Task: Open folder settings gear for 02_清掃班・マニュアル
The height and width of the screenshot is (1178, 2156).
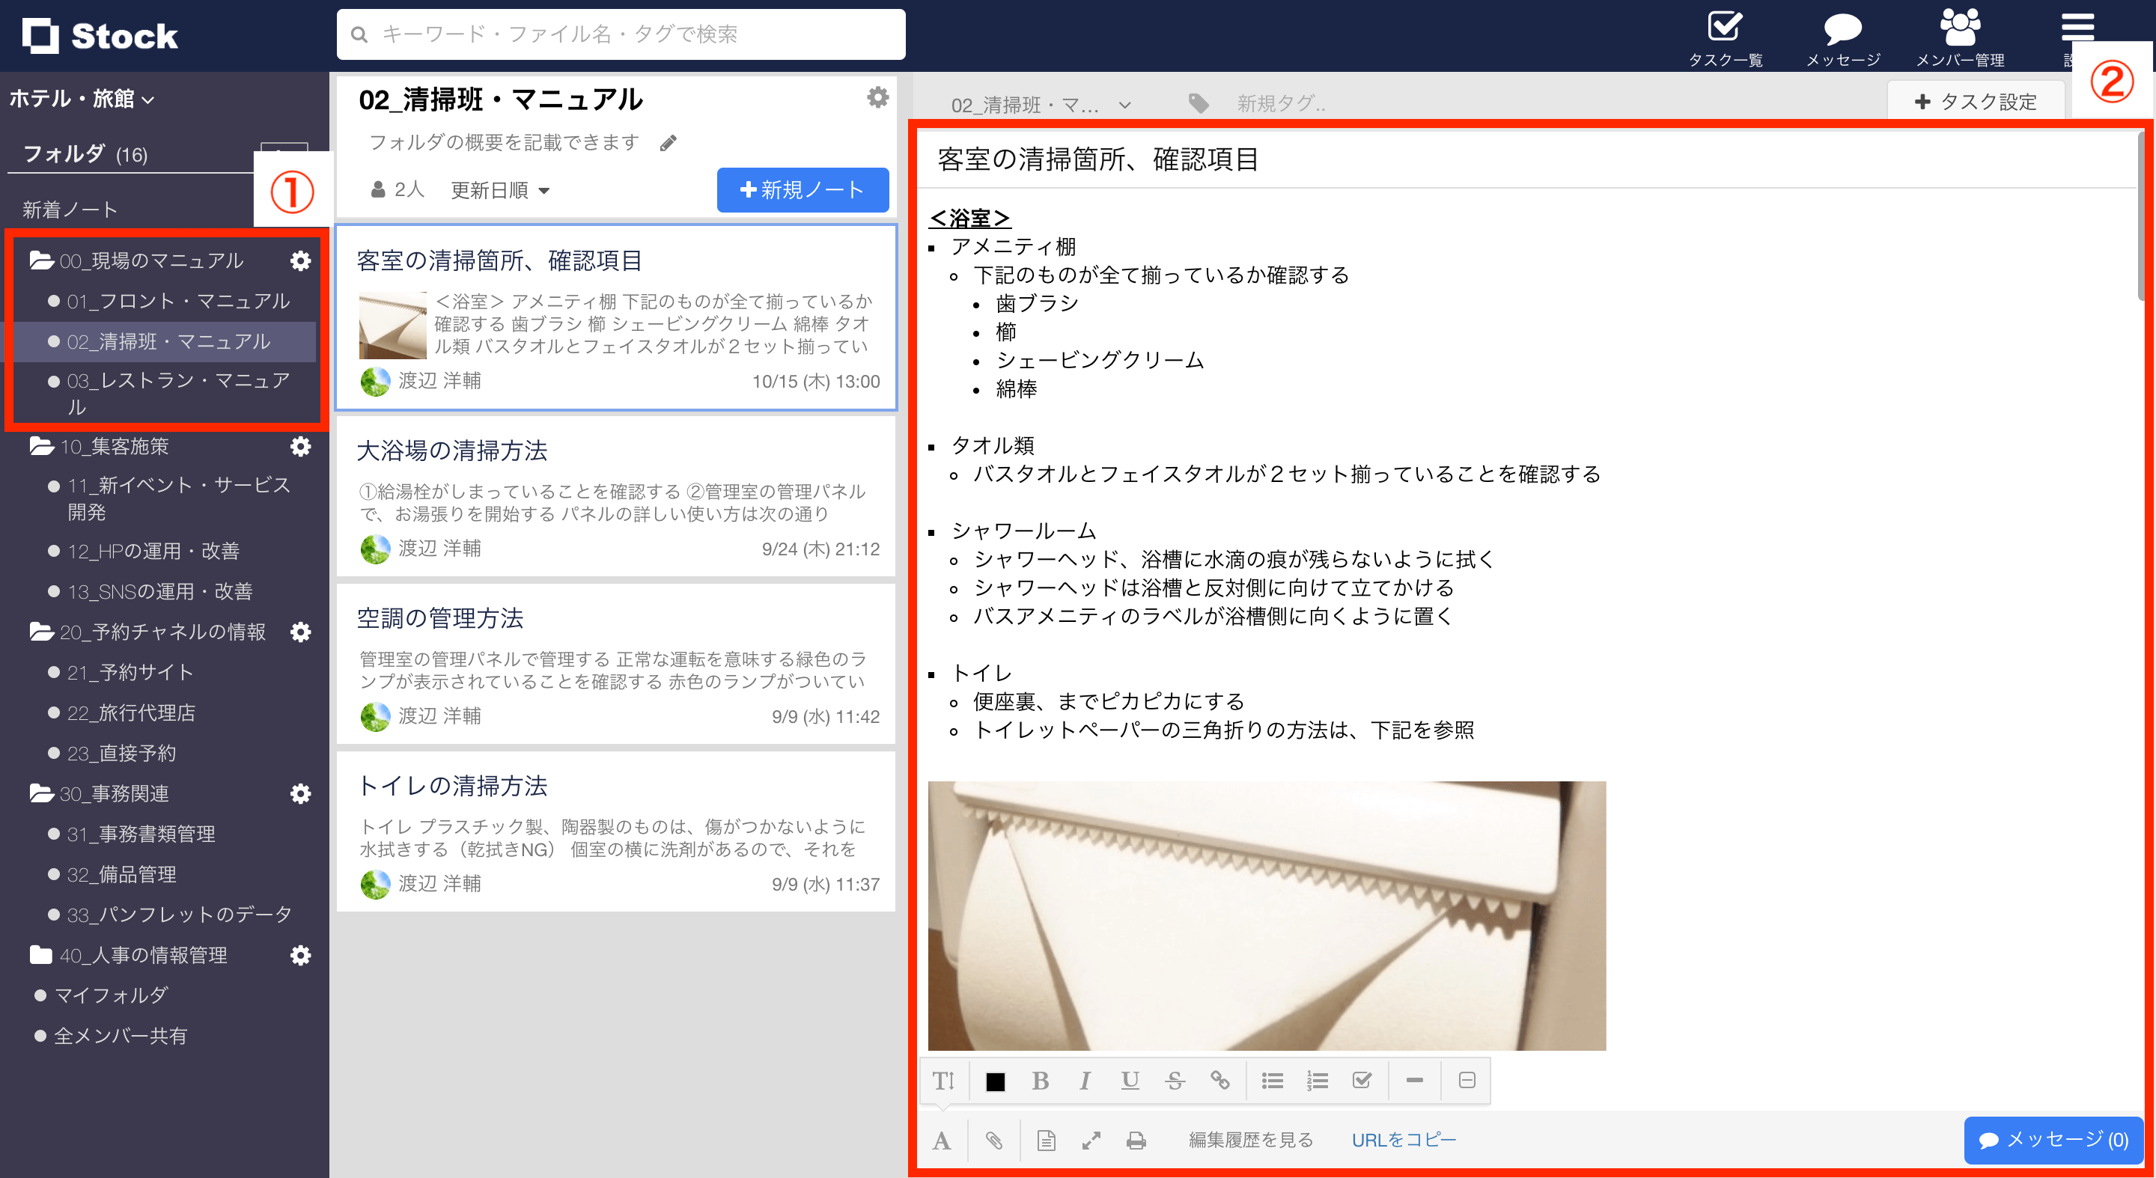Action: pos(877,98)
